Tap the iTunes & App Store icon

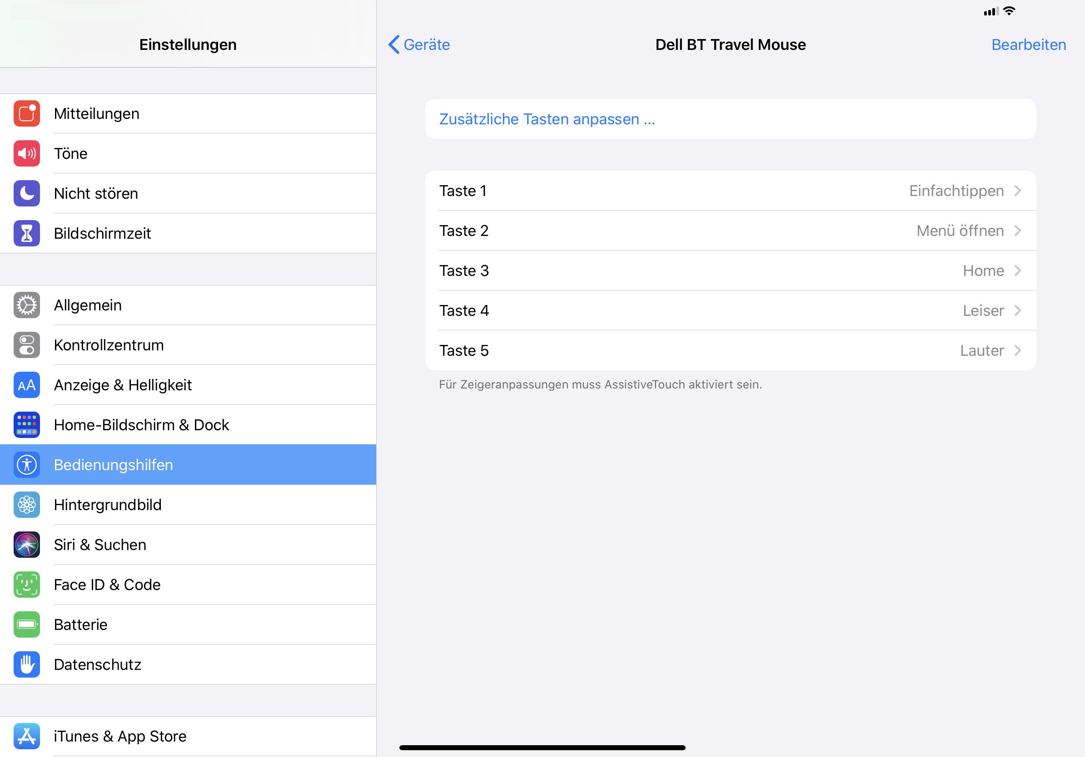pos(26,736)
